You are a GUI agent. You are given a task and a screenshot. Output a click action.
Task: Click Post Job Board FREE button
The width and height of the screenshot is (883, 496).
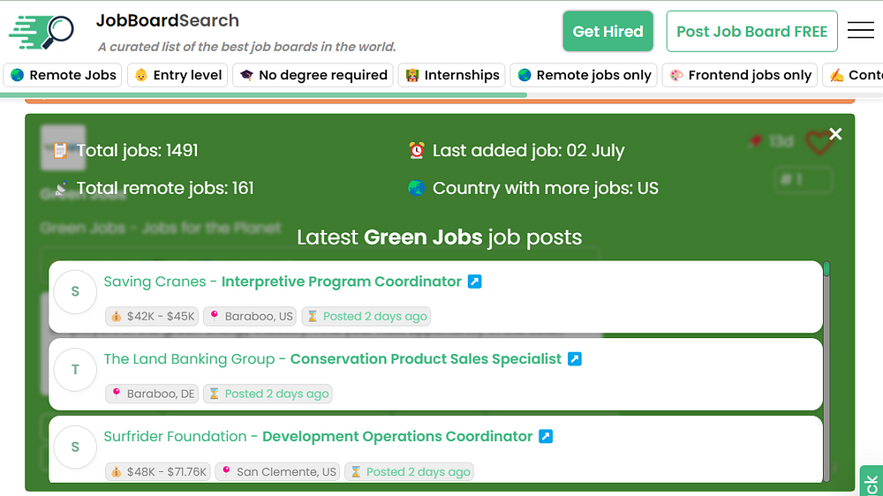click(751, 32)
